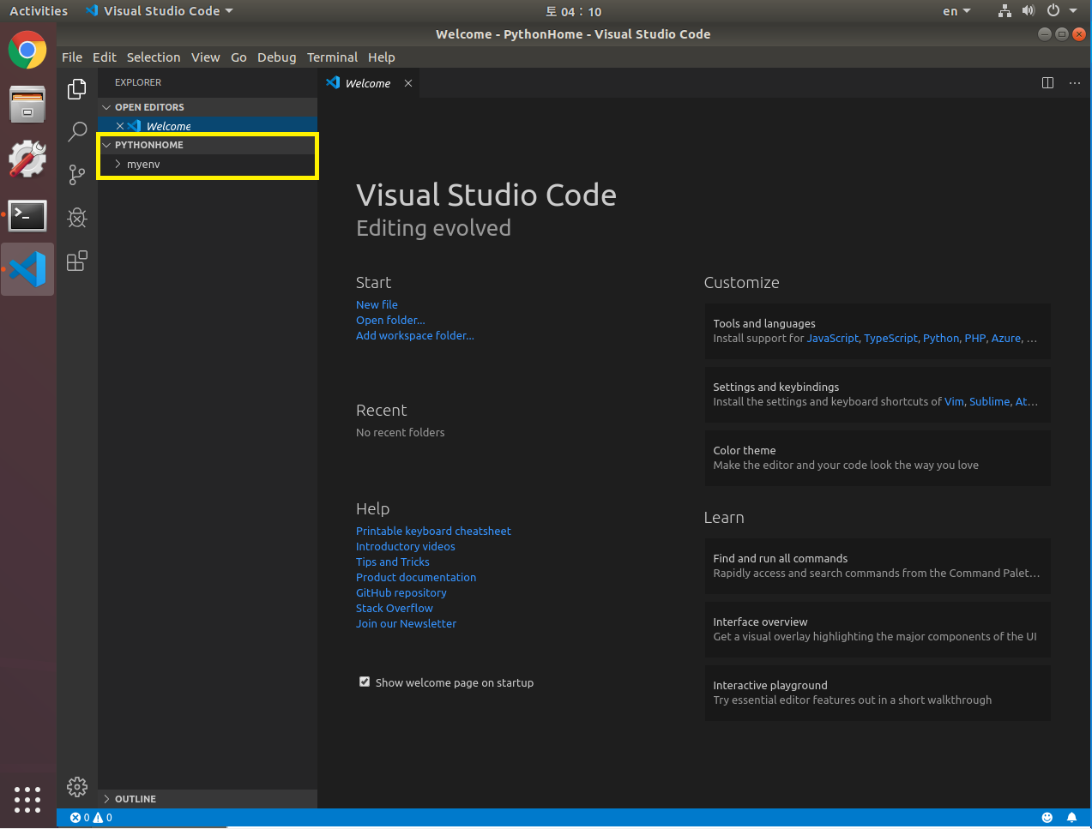Open Printable keyboard cheatsheet link

coord(433,531)
